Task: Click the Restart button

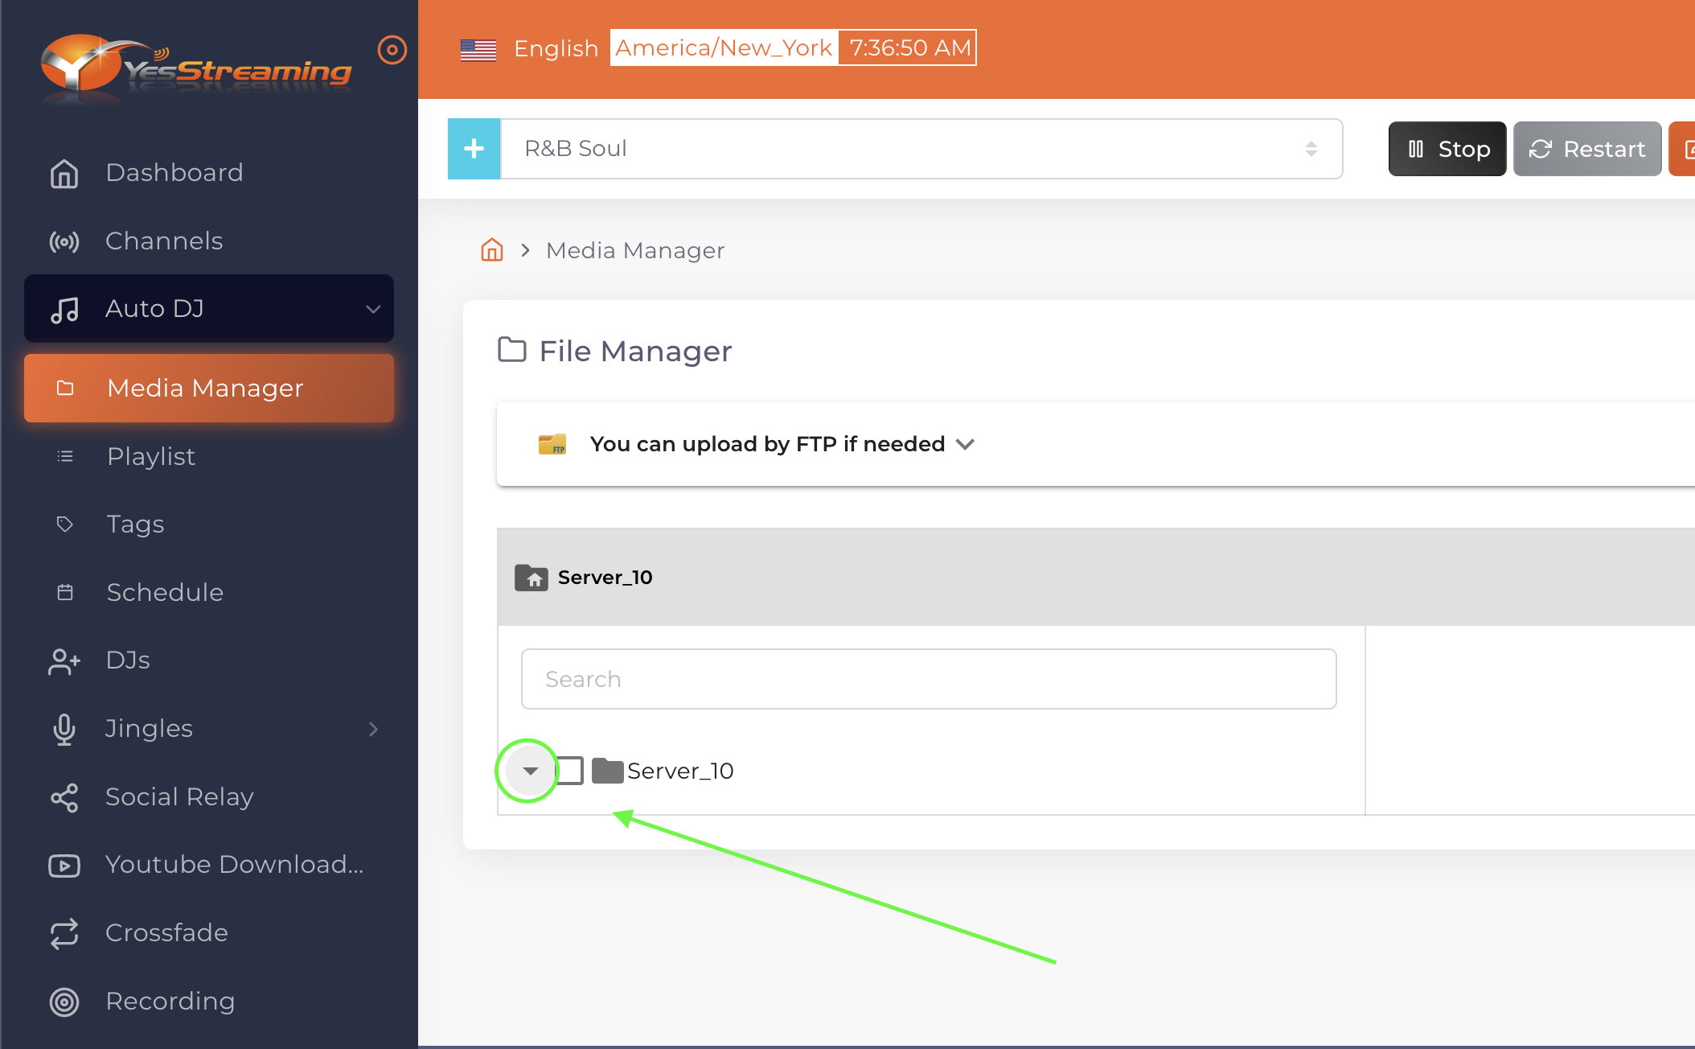Action: coord(1587,149)
